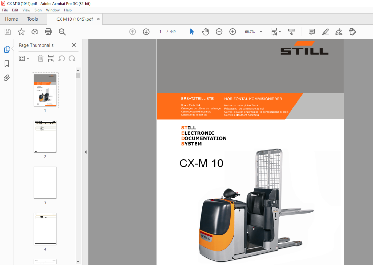The height and width of the screenshot is (265, 373).
Task: Open the Sign document pen tool
Action: pos(339,32)
